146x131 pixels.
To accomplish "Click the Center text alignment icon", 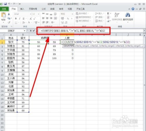I will 47,18.
